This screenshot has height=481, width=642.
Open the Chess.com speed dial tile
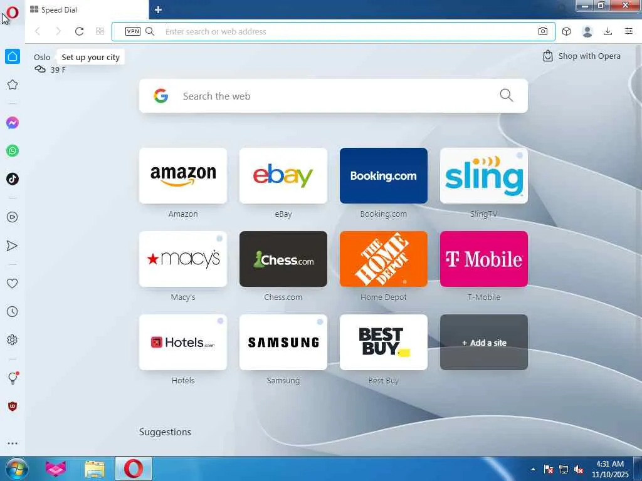point(283,259)
